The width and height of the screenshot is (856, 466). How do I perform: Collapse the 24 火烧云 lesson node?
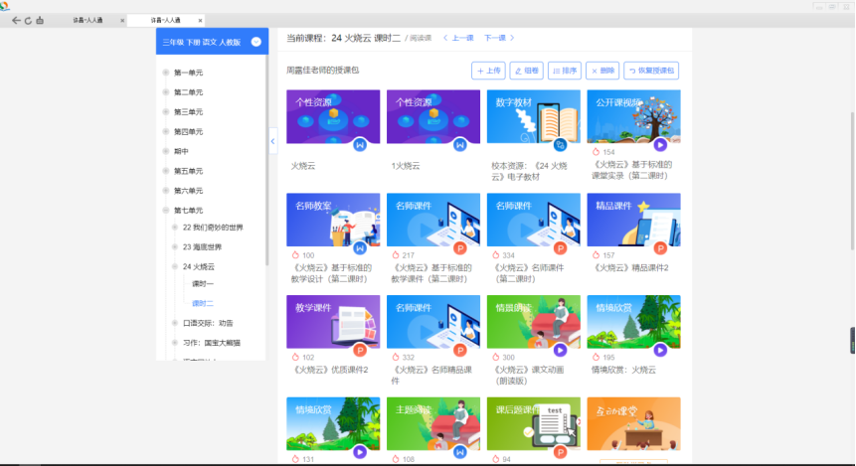pos(175,266)
